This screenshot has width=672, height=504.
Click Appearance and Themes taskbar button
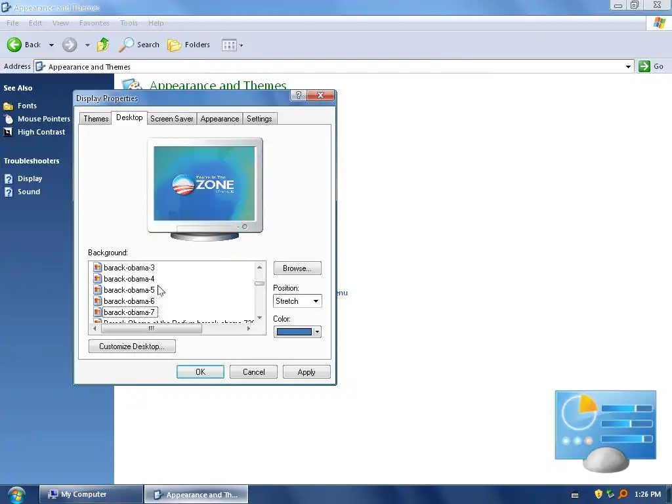196,494
